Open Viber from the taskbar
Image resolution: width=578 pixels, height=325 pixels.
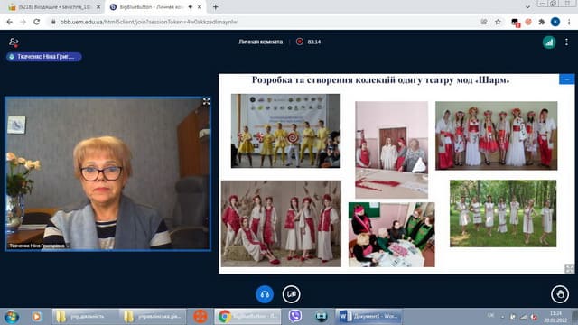295,317
